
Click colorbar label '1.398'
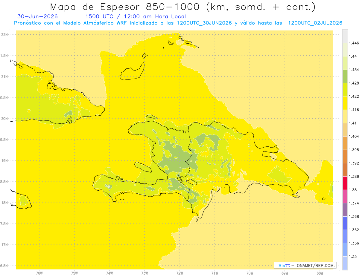coord(354,150)
